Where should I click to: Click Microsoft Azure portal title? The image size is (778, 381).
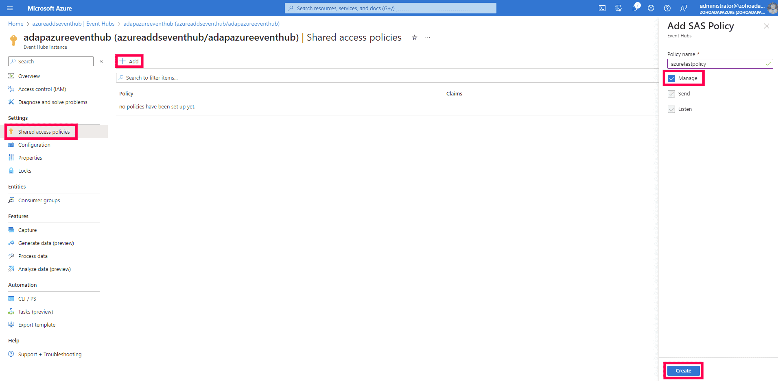[x=50, y=8]
